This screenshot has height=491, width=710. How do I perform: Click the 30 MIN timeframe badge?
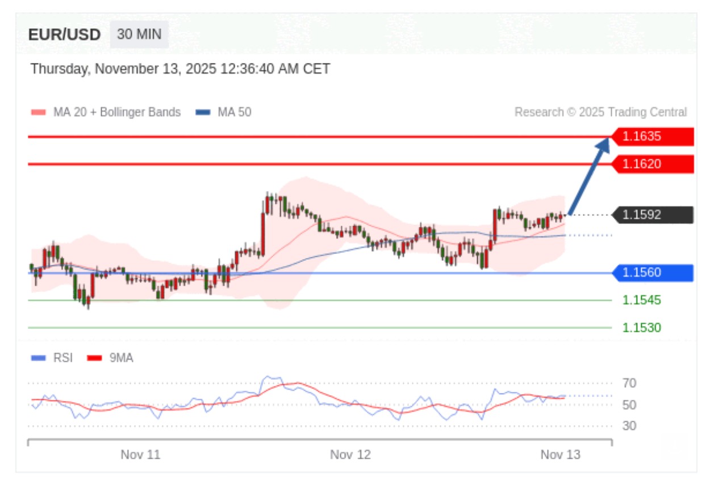(139, 35)
